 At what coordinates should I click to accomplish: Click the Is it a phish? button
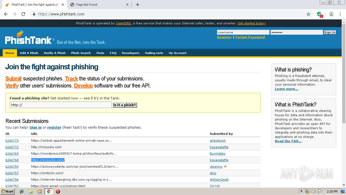pos(125,105)
